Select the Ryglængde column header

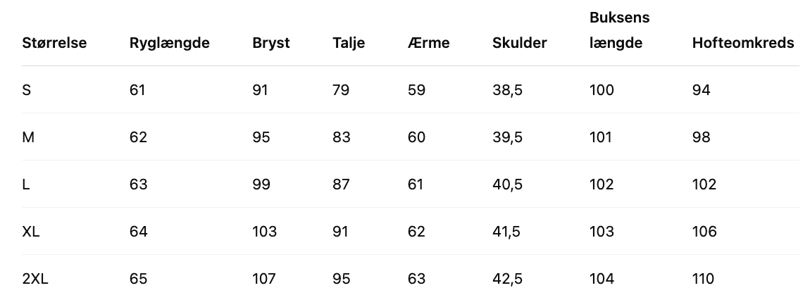(169, 43)
